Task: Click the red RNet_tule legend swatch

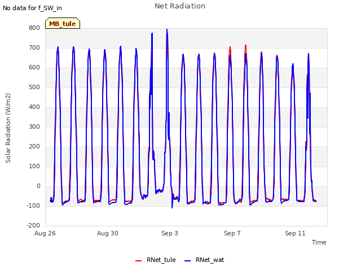Action: pos(138,261)
